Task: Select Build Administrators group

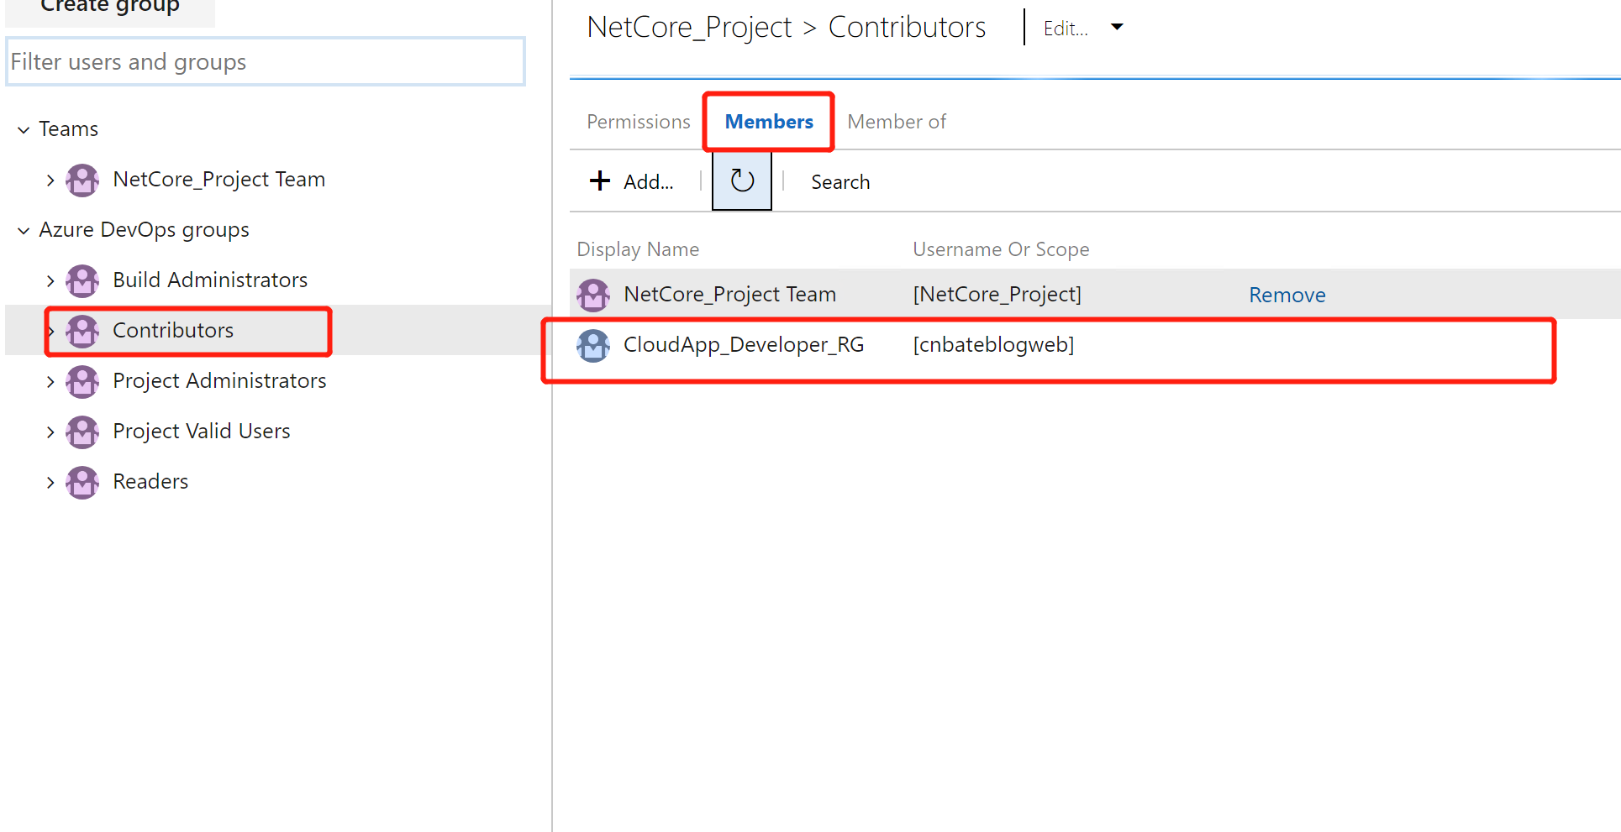Action: tap(210, 280)
